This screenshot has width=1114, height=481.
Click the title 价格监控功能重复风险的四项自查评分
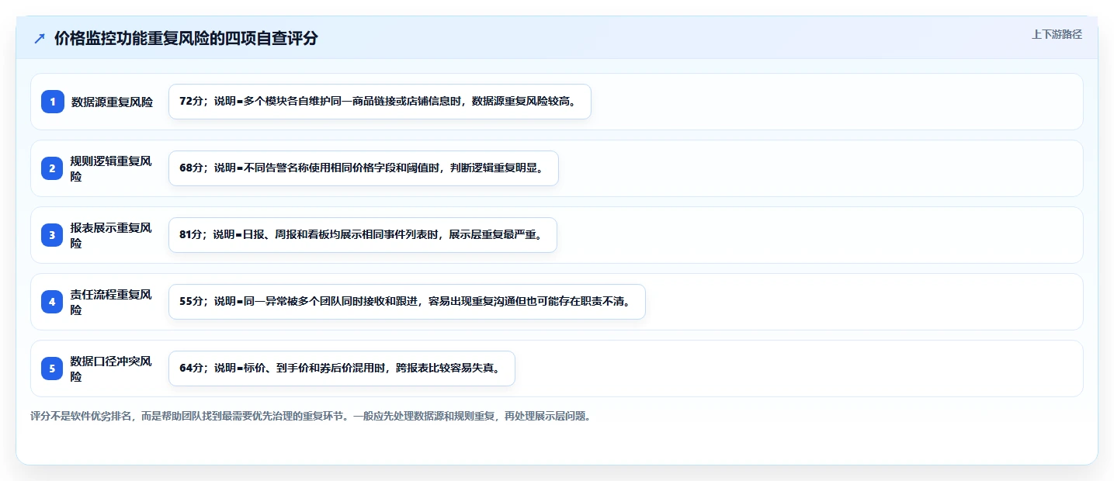click(x=186, y=39)
